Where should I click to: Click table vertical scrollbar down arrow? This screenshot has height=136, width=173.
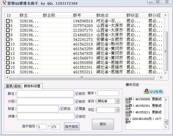(166, 73)
